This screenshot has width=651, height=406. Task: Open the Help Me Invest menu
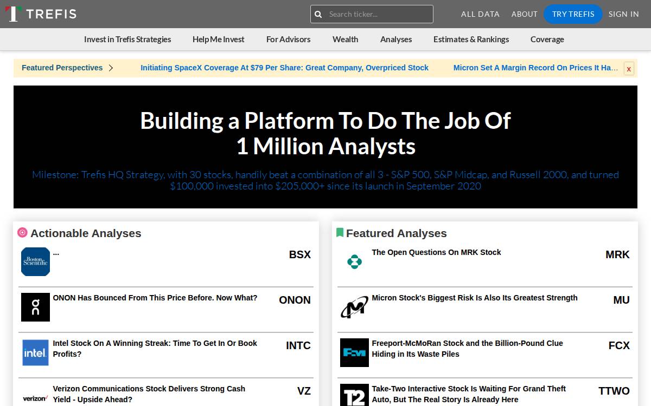point(219,40)
